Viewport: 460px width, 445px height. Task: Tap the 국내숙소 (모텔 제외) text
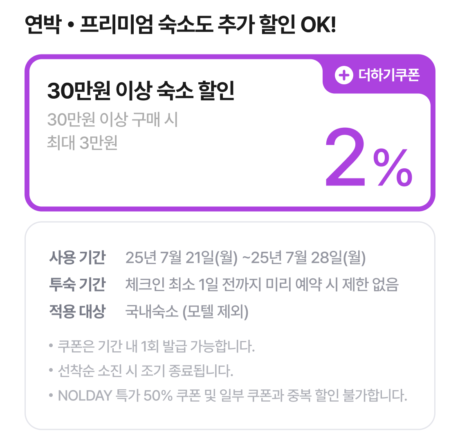[x=187, y=312]
